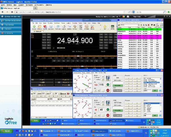Screen dimensions: 171x137
Task: Click the Connect icon in Ham Radio Deluxe
Action: click(34, 27)
